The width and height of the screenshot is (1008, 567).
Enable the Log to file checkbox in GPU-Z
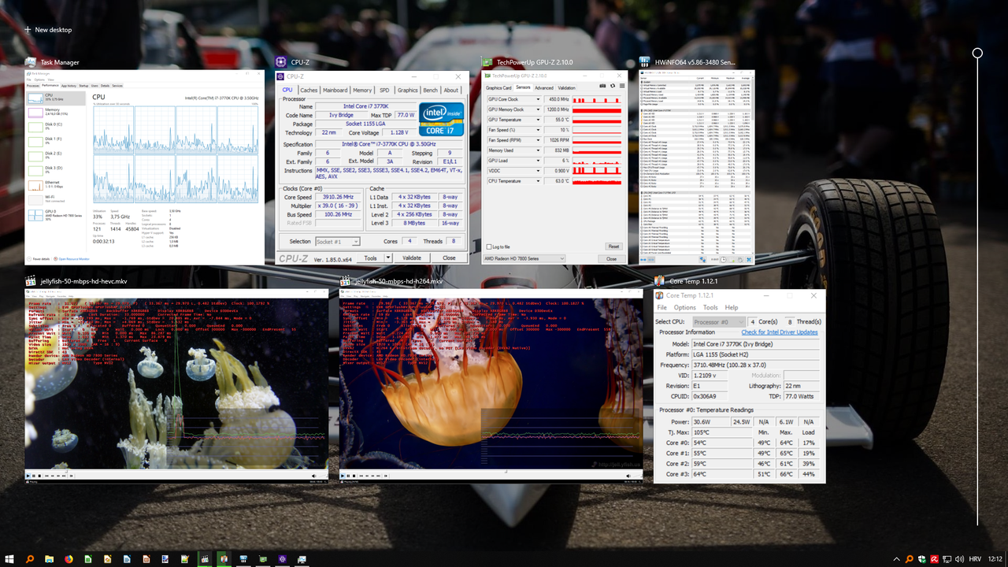click(491, 246)
